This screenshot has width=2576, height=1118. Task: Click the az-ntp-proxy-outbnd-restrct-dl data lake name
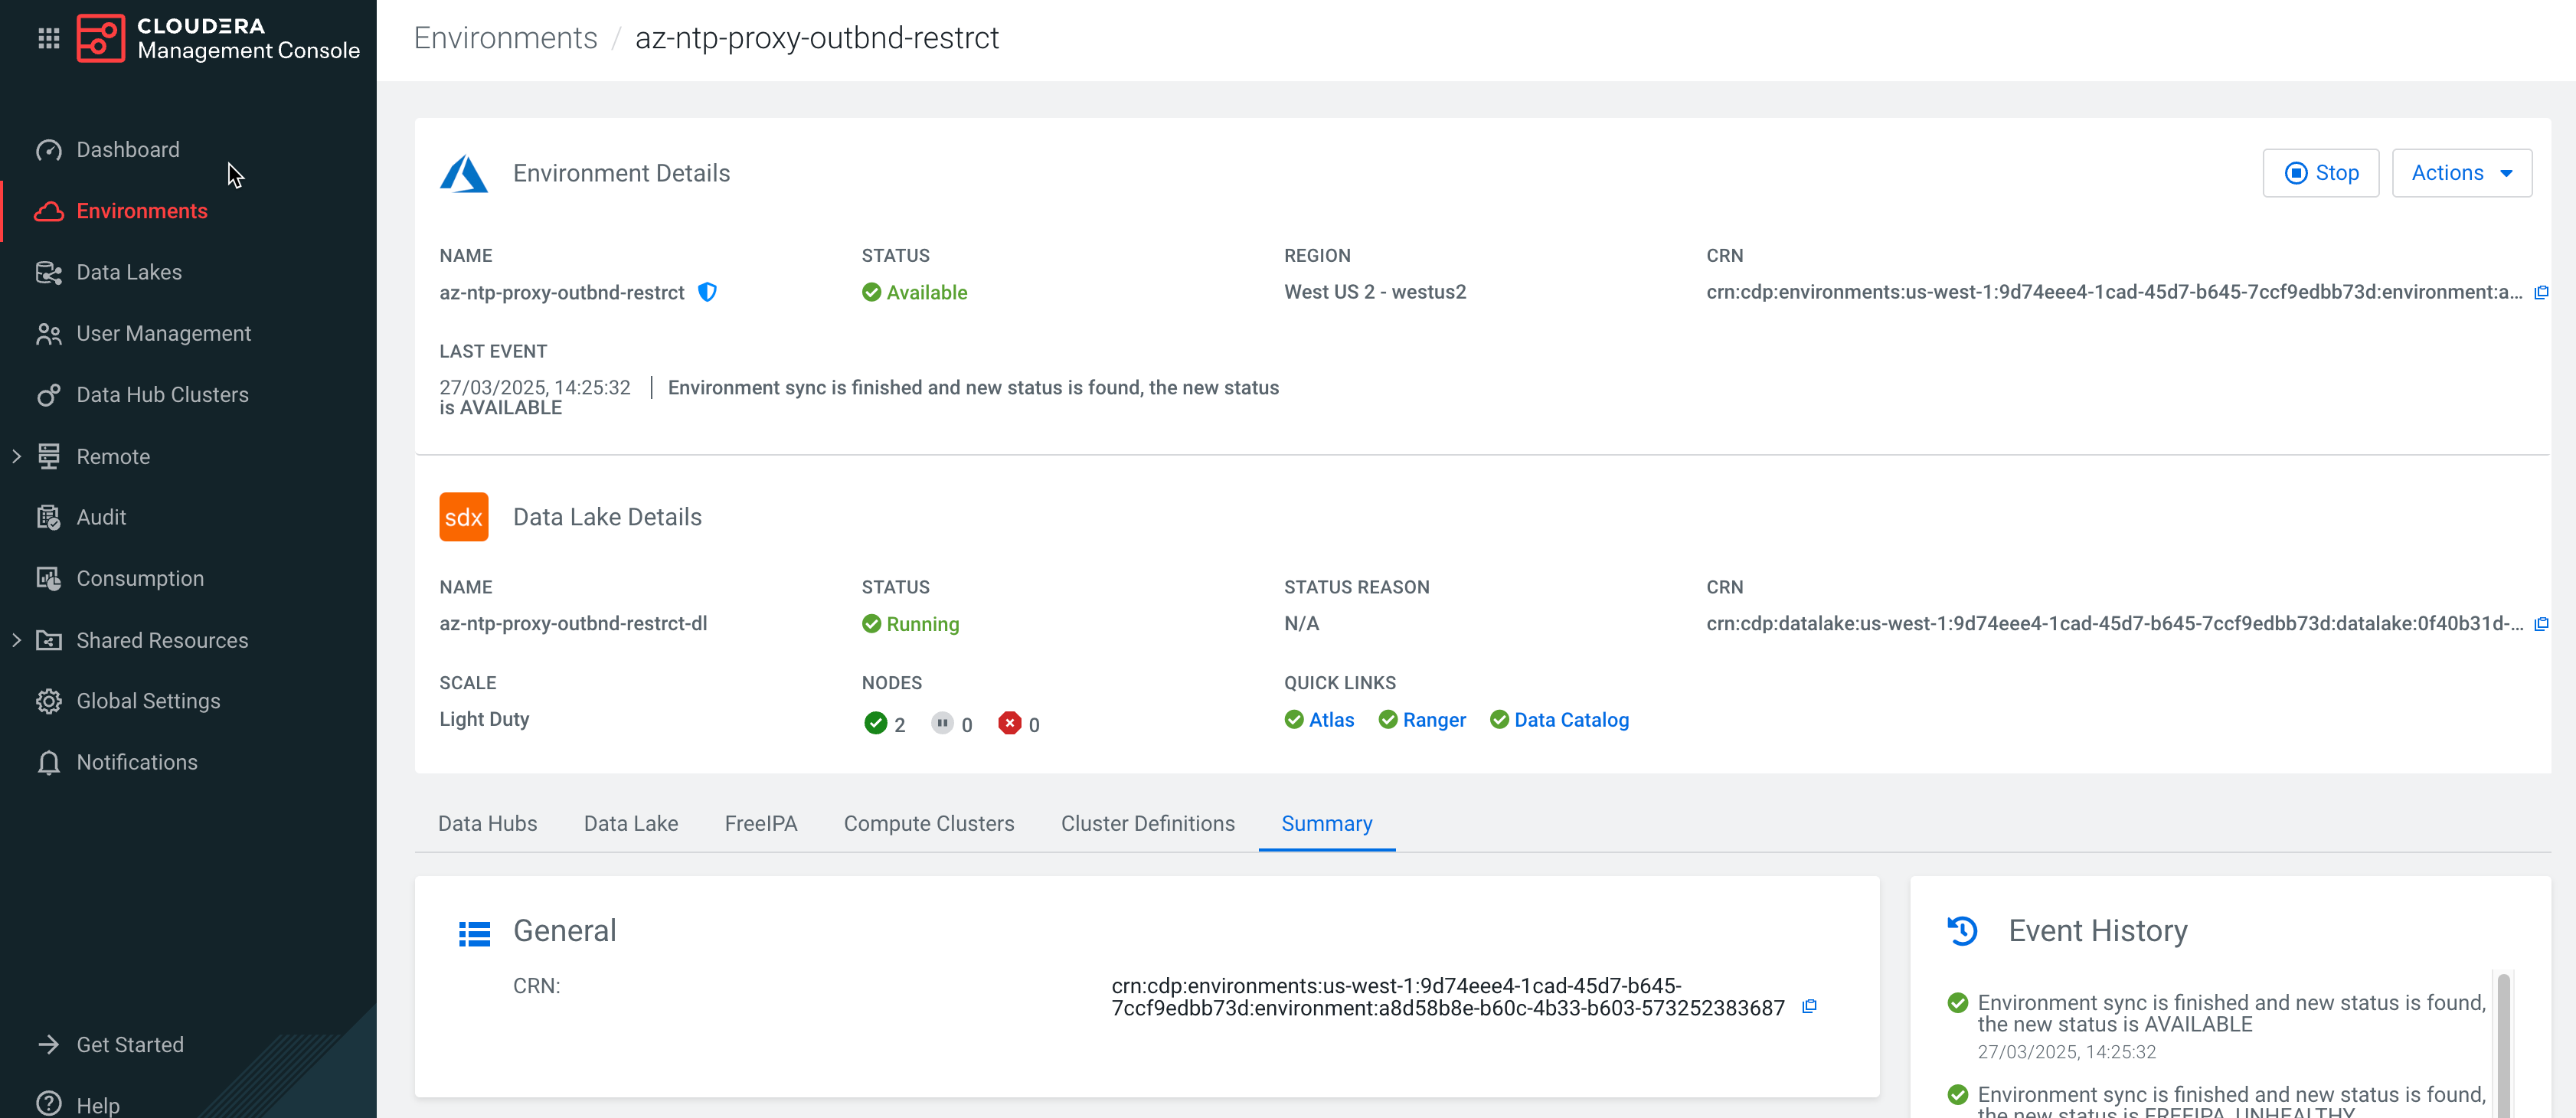(x=573, y=623)
